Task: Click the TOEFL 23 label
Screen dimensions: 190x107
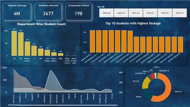Action: pos(146,72)
